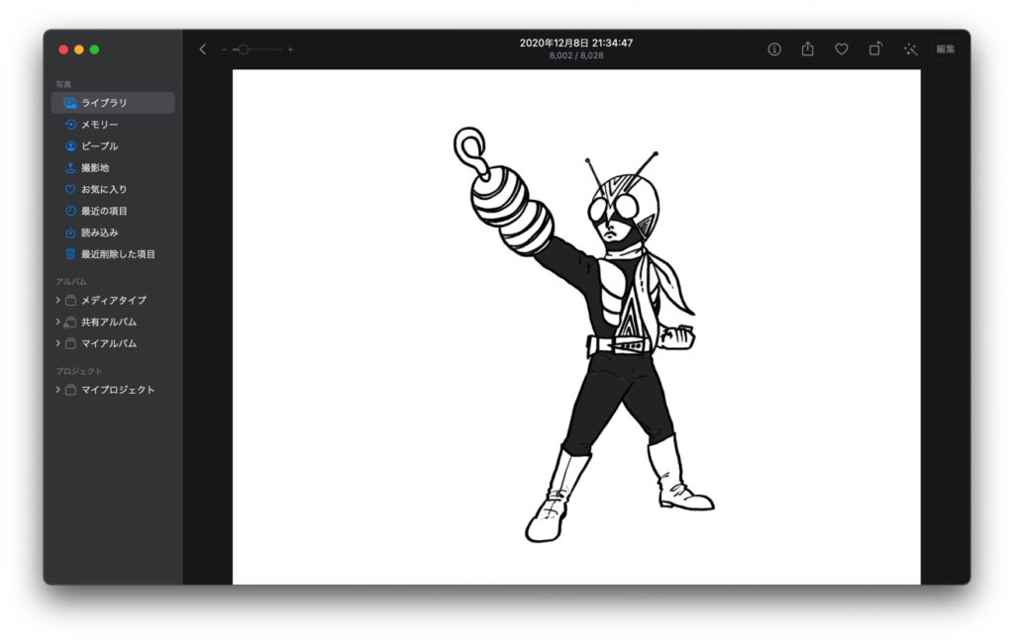Open the photo info panel icon
Screen dimensions: 1014x642
[x=774, y=49]
